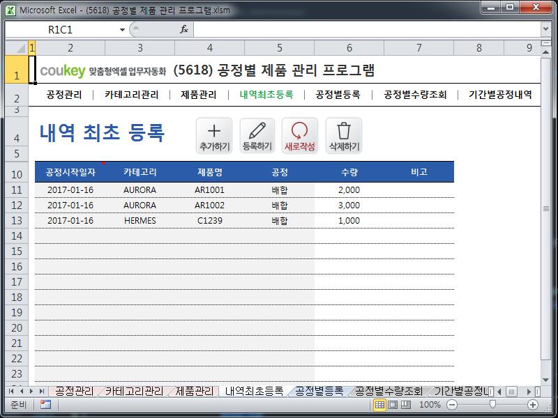Switch to 공정별등록 sheet tab
The image size is (558, 418).
[x=319, y=392]
